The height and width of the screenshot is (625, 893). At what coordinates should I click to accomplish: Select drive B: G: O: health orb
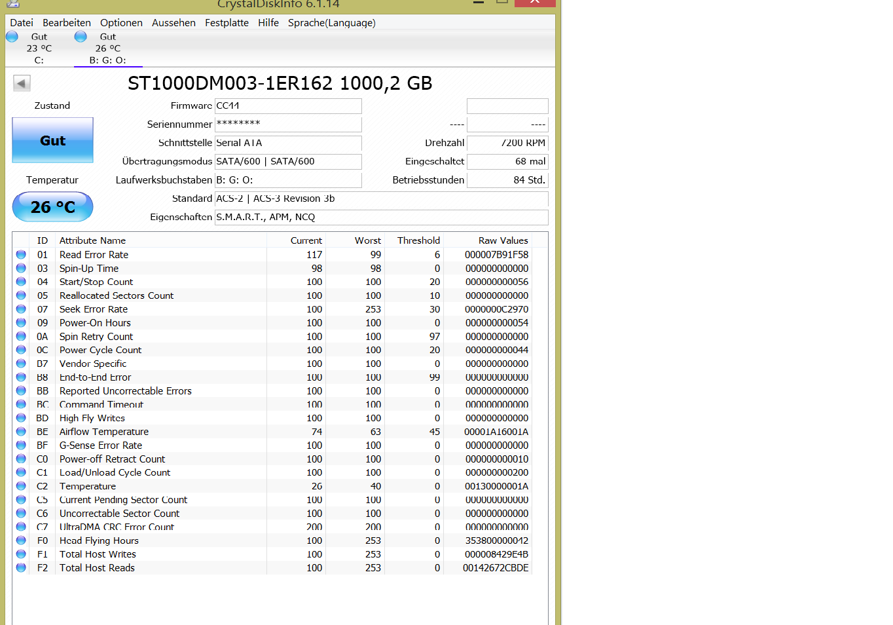tap(81, 37)
